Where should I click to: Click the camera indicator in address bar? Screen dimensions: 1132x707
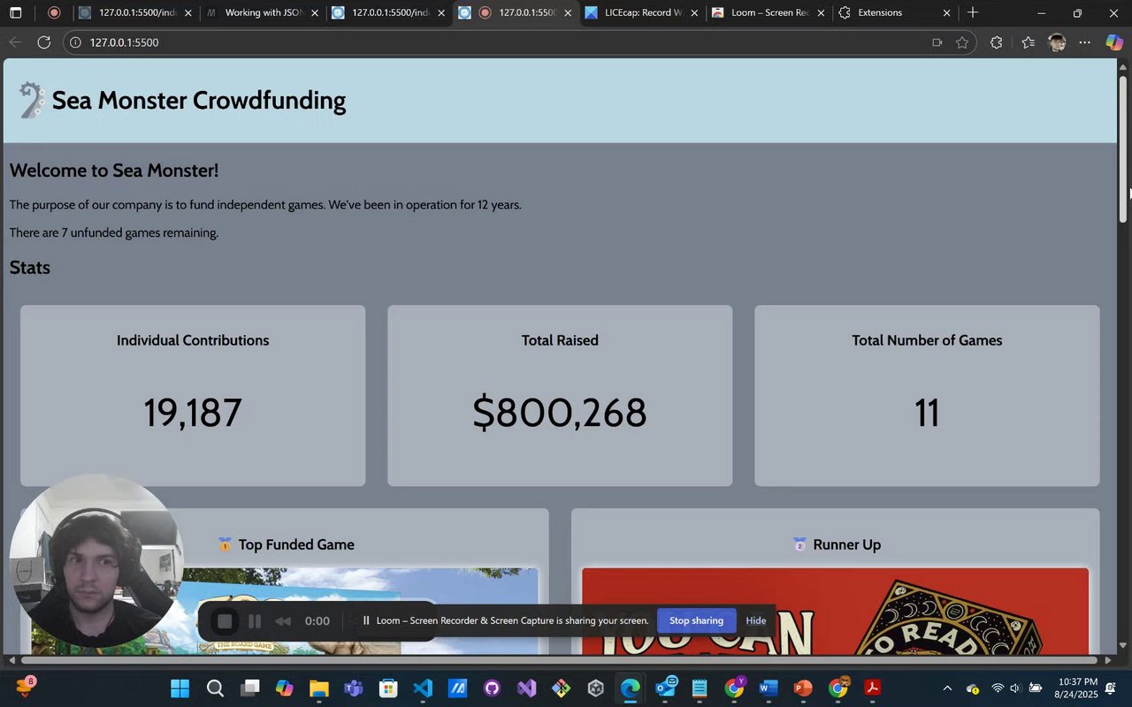(937, 42)
